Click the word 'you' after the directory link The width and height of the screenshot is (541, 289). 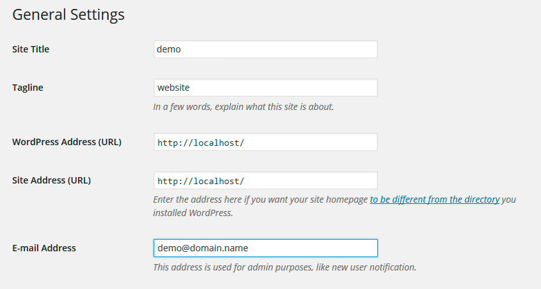pos(508,199)
